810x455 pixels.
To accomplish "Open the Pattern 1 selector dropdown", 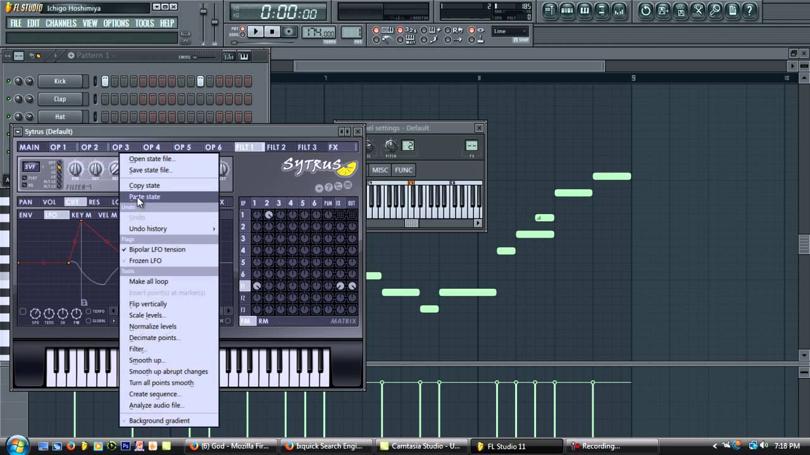I will pyautogui.click(x=93, y=56).
